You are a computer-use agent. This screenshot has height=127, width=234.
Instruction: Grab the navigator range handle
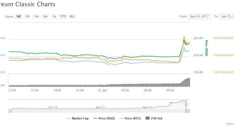click(186, 104)
